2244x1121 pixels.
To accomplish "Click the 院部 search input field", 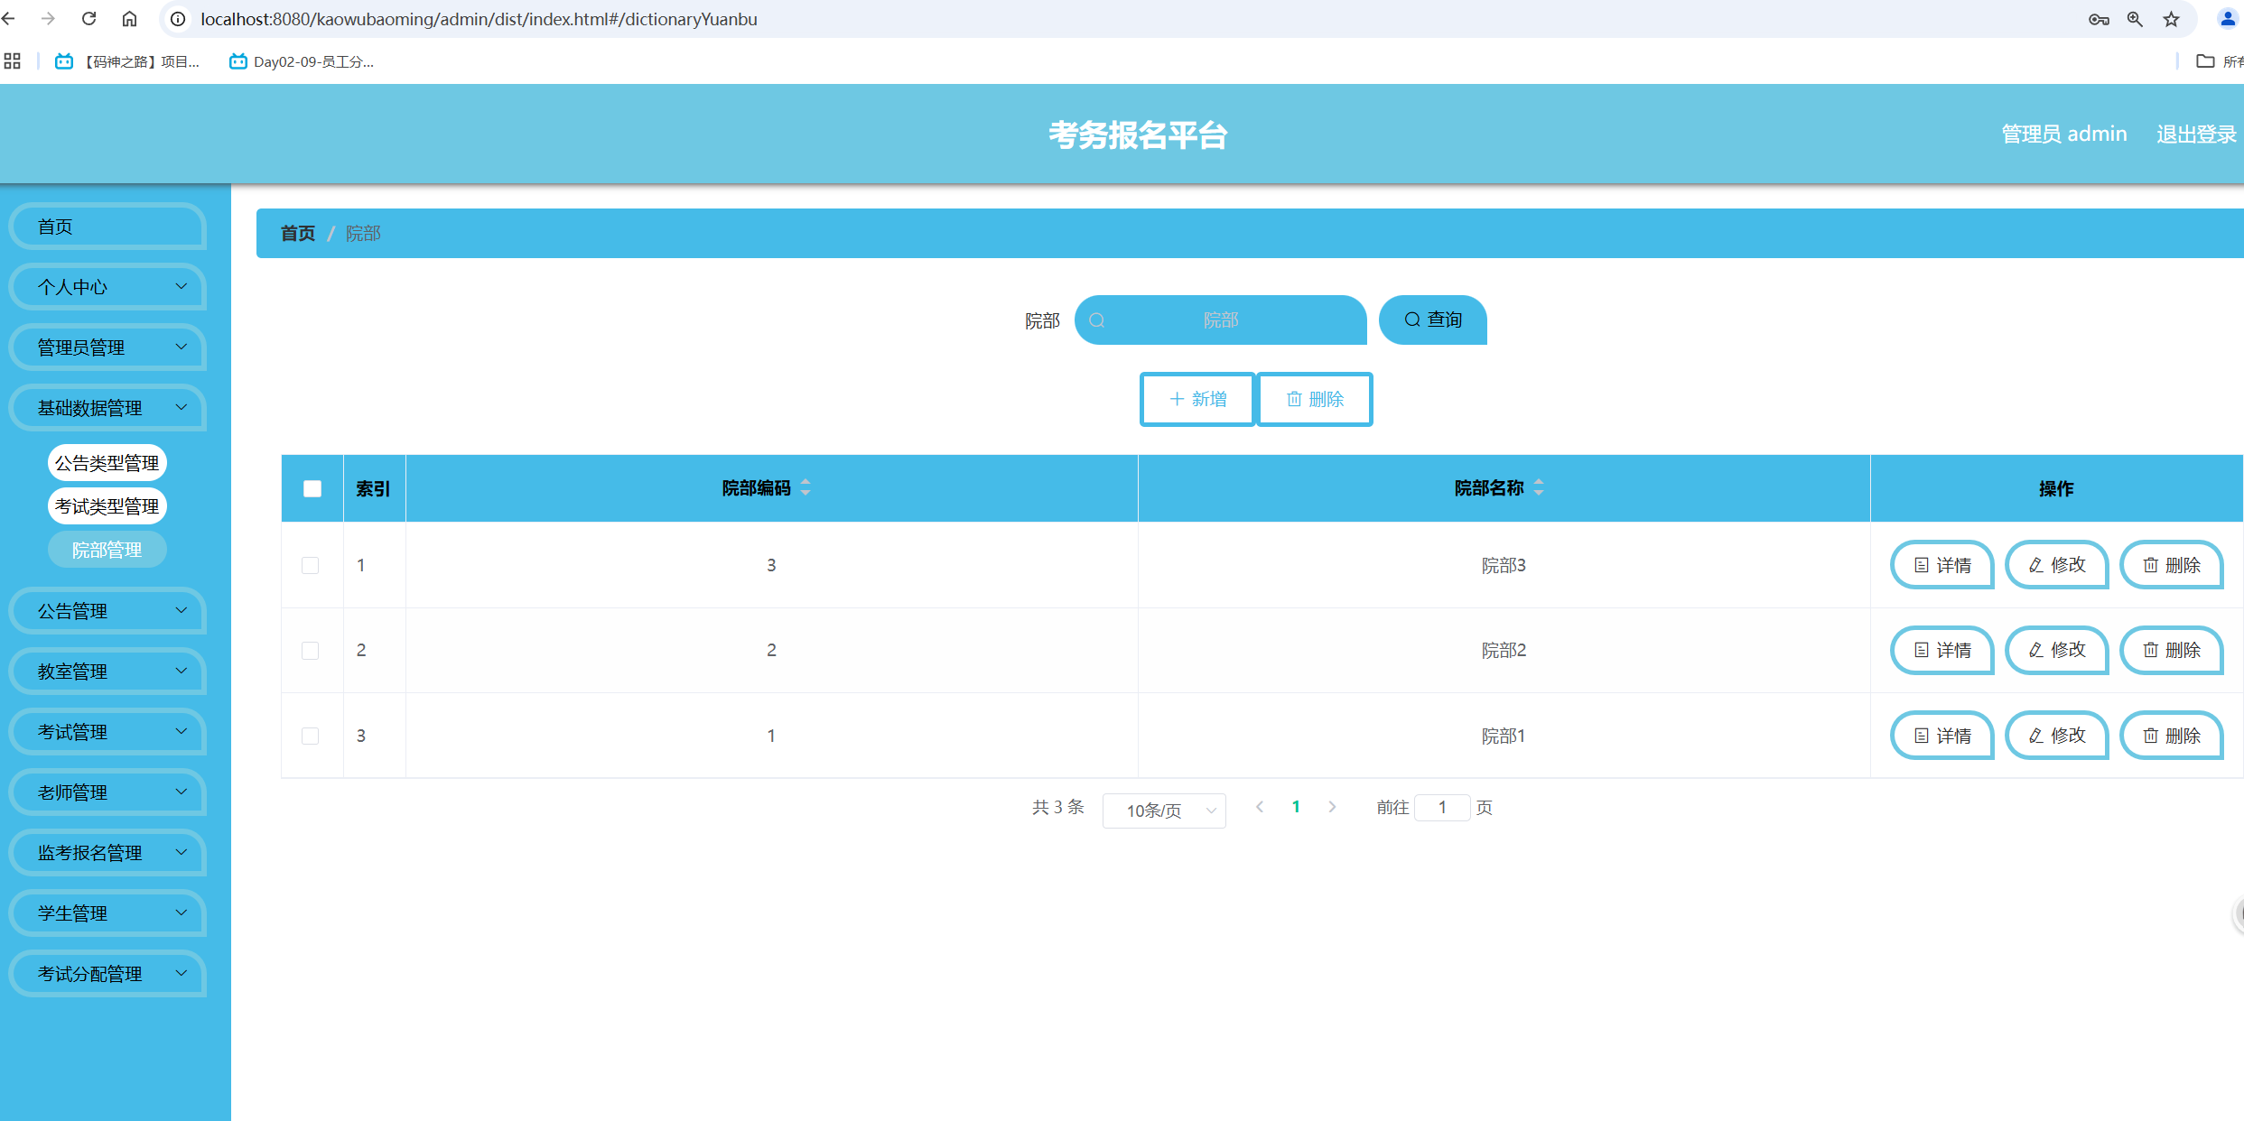I will click(x=1221, y=320).
